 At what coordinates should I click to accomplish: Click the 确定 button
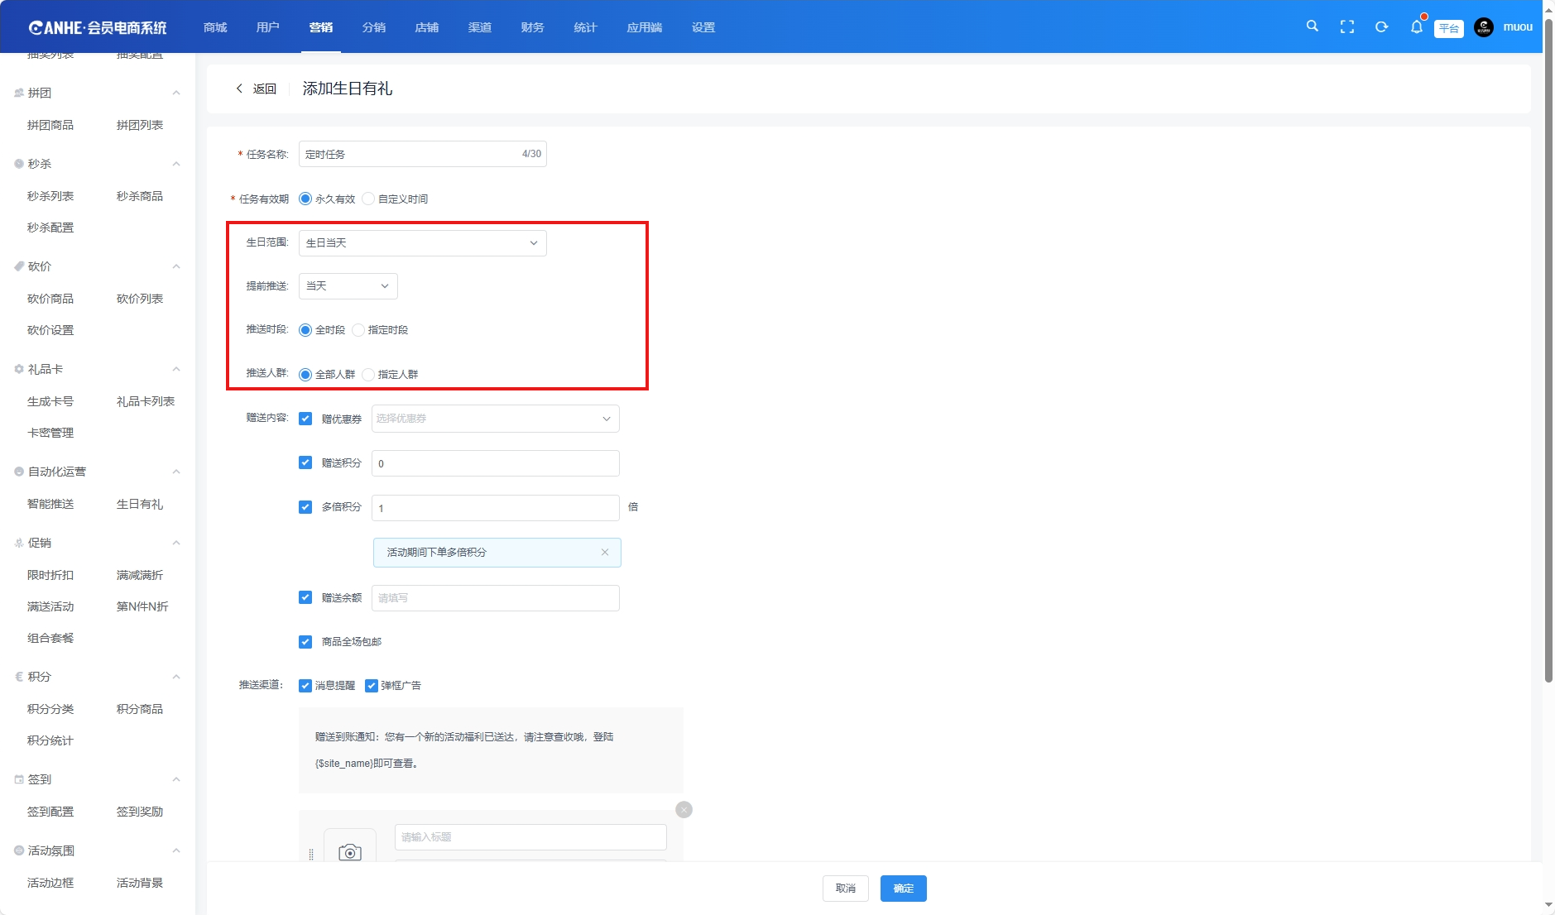[903, 889]
